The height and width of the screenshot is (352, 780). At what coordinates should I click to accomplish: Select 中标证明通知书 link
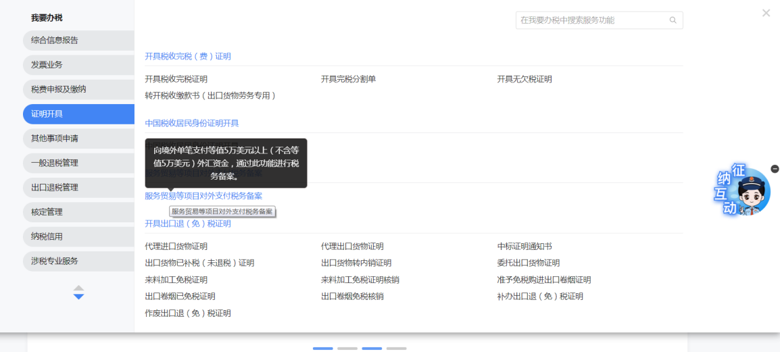point(525,247)
